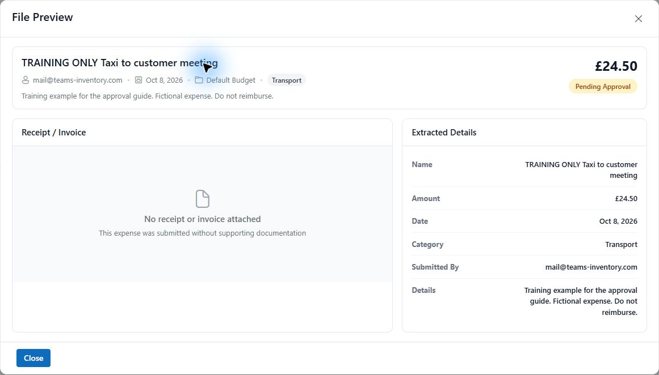
Task: Click the header description about Fictional expense
Action: tap(148, 96)
